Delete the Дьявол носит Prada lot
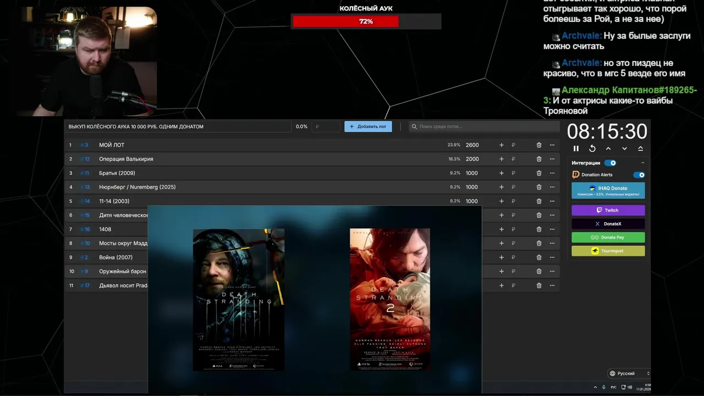This screenshot has width=704, height=396. tap(539, 285)
